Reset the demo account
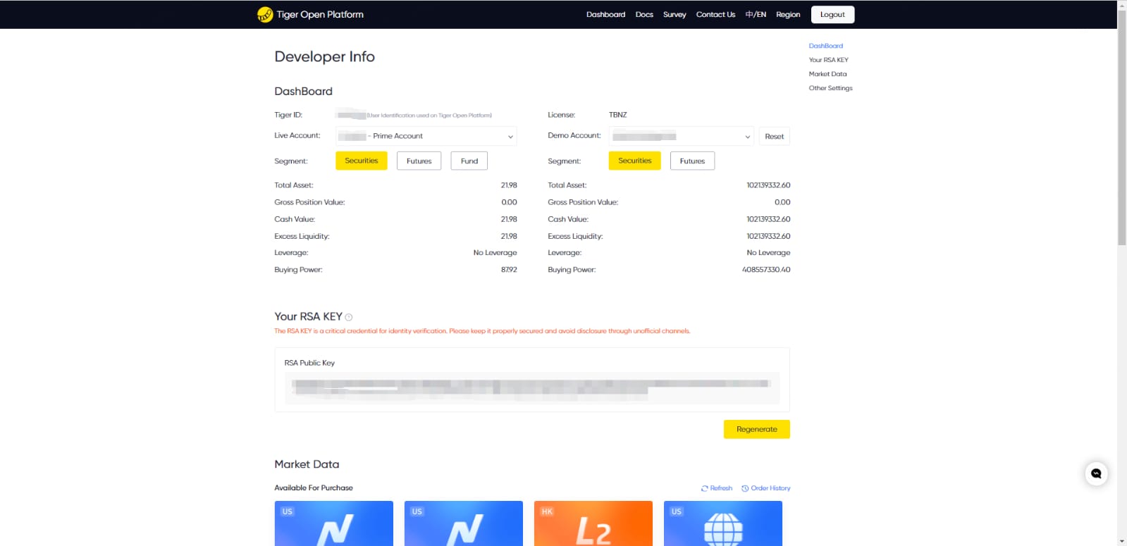This screenshot has width=1127, height=546. (774, 136)
